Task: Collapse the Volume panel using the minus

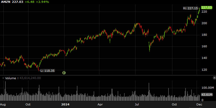Action: click(x=3, y=78)
